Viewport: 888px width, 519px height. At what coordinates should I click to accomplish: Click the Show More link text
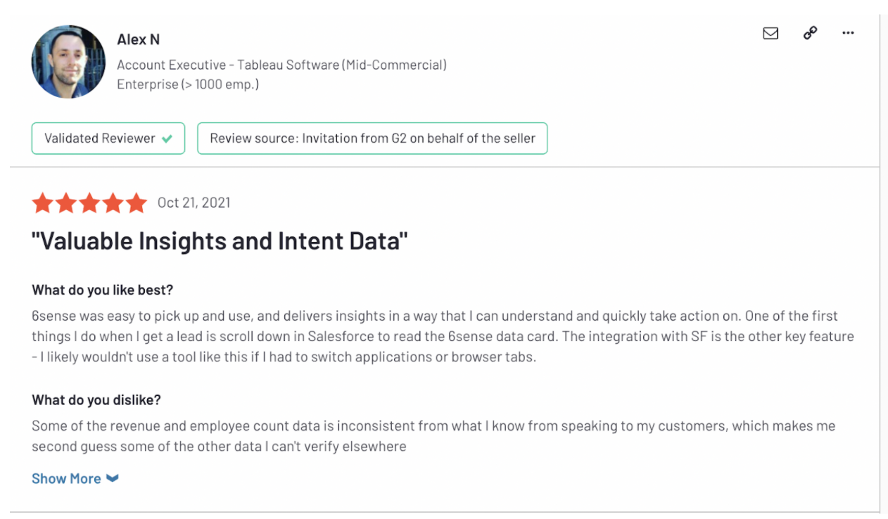click(66, 478)
